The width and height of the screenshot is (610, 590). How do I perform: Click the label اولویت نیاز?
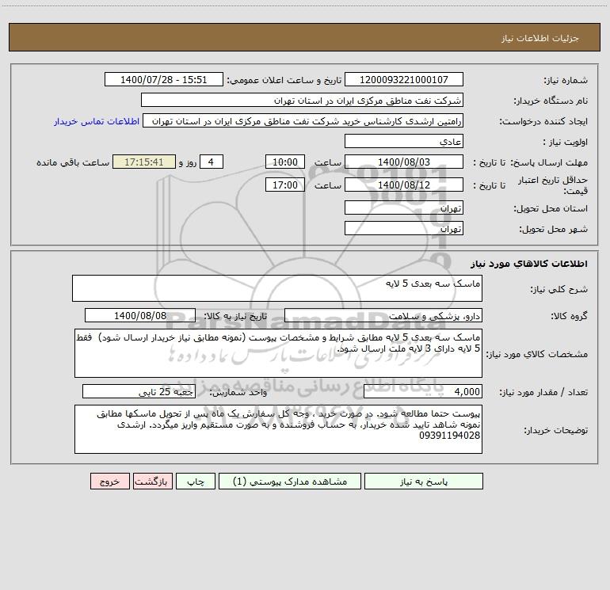(565, 143)
